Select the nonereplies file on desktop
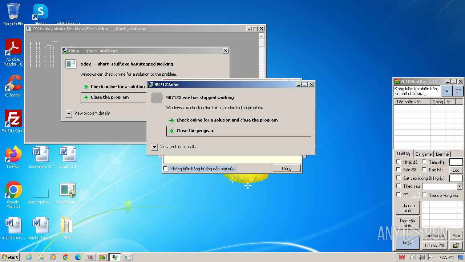This screenshot has height=262, width=465. [x=40, y=196]
